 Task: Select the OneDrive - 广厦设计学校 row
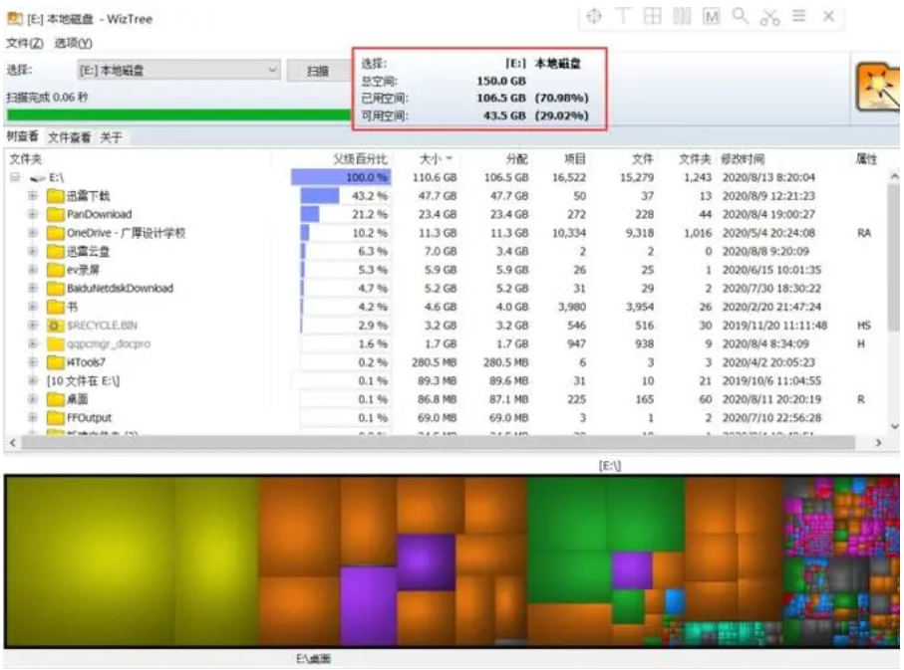point(446,233)
